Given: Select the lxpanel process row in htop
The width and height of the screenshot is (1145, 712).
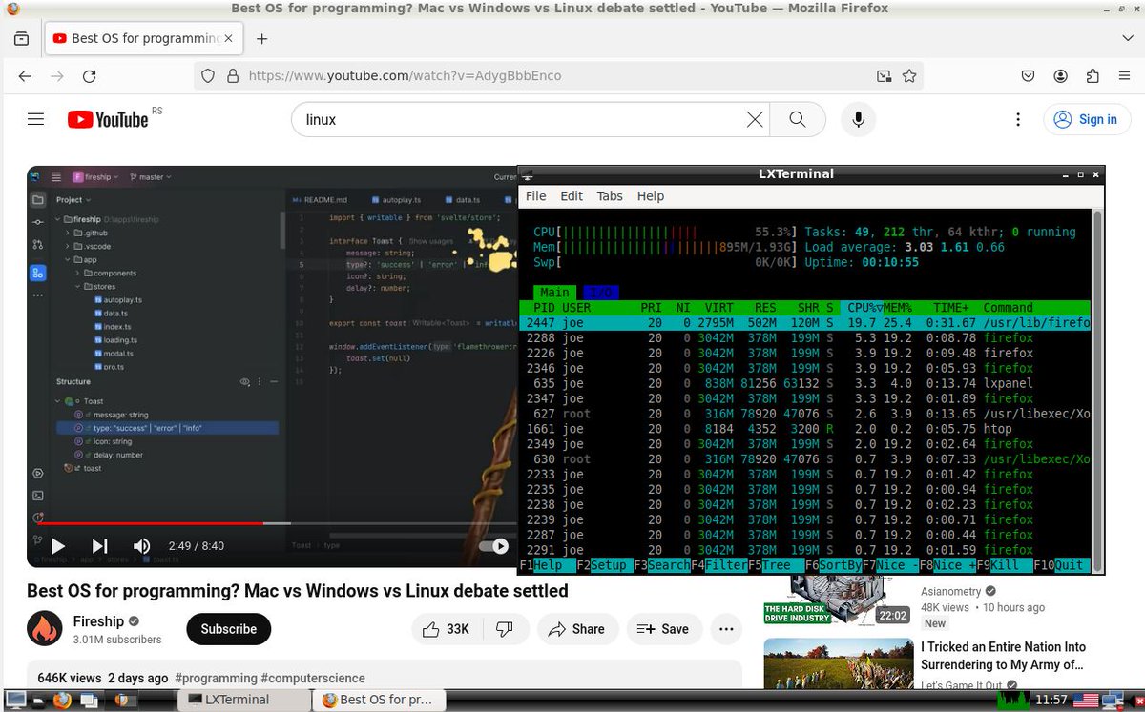Looking at the screenshot, I should point(805,383).
